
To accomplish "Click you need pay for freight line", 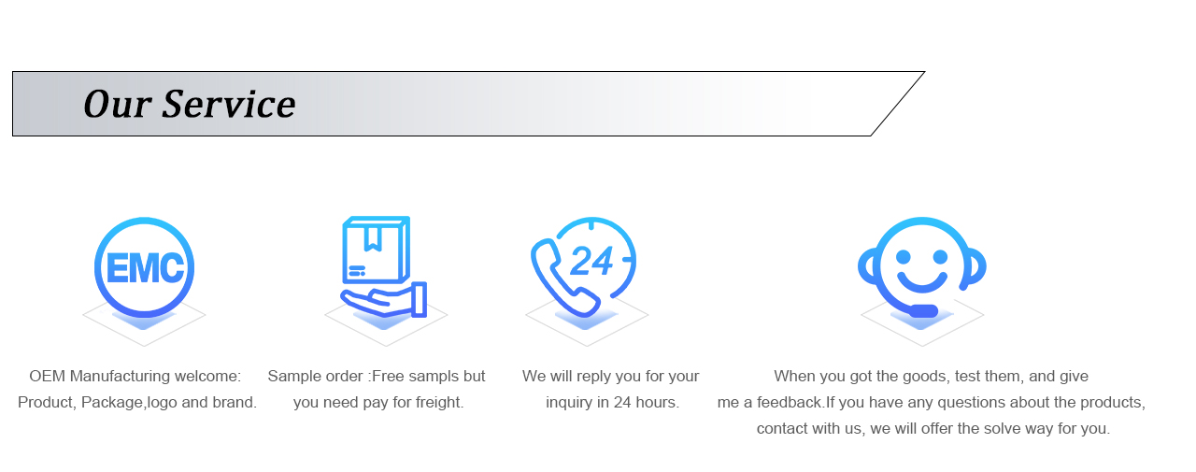I will click(378, 403).
